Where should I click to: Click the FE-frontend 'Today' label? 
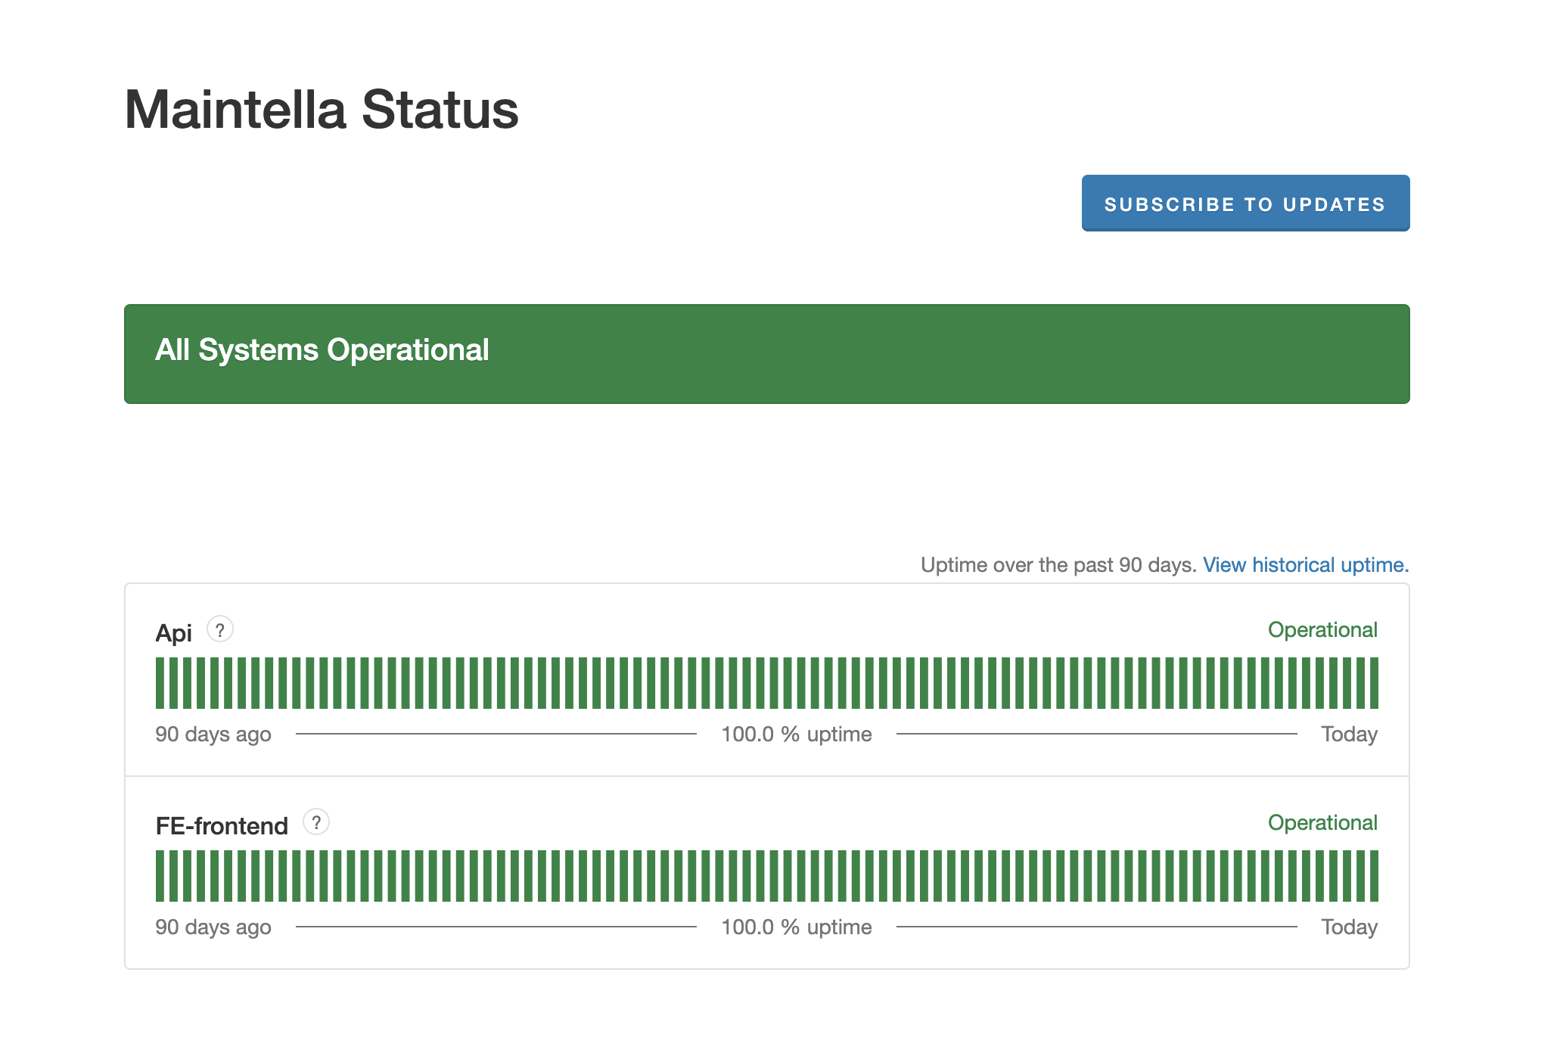[x=1348, y=927]
